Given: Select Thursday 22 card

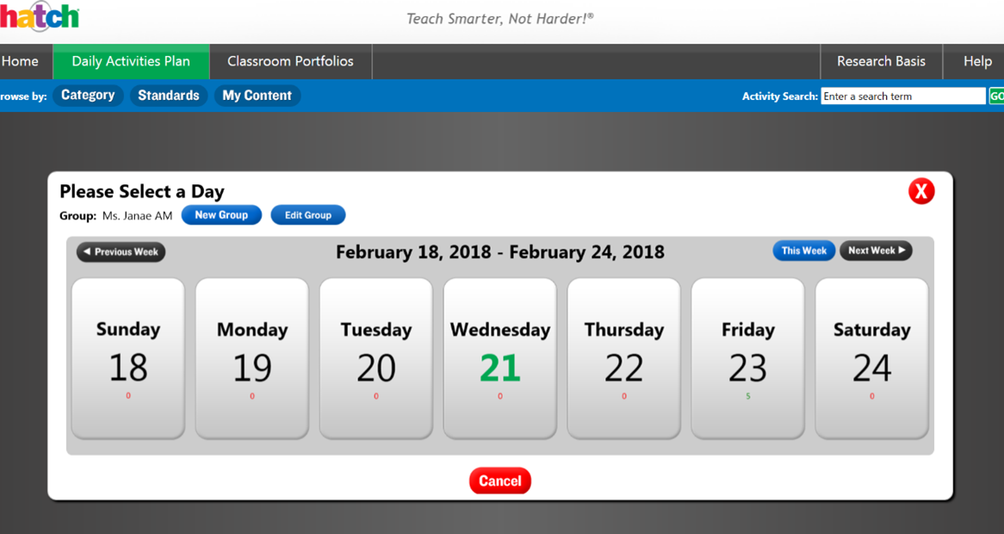Looking at the screenshot, I should point(623,358).
